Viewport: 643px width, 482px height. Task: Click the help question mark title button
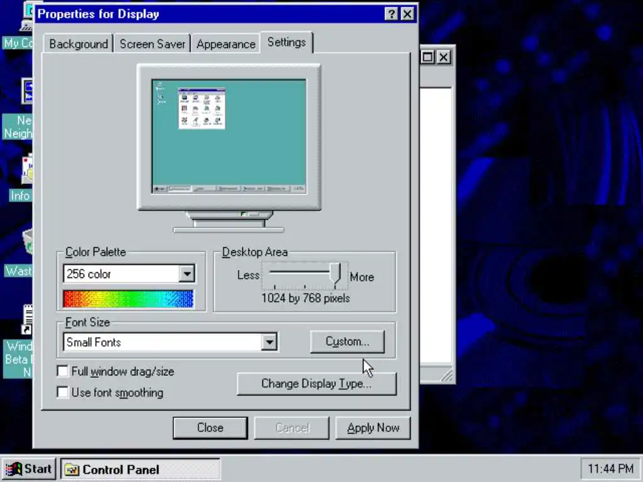(x=391, y=14)
